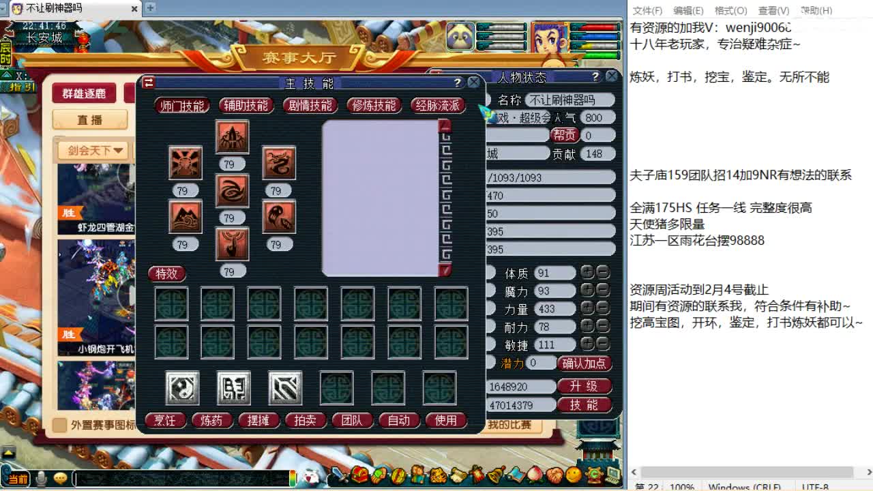Switch to 修炼技能 tab

click(374, 106)
